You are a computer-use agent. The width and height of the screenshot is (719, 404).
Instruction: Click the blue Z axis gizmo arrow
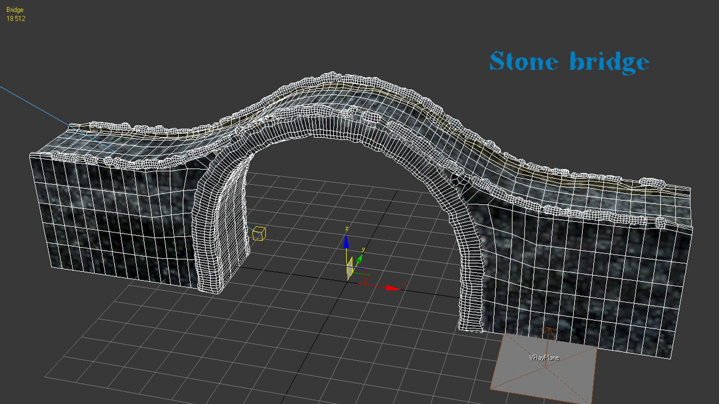click(x=346, y=241)
